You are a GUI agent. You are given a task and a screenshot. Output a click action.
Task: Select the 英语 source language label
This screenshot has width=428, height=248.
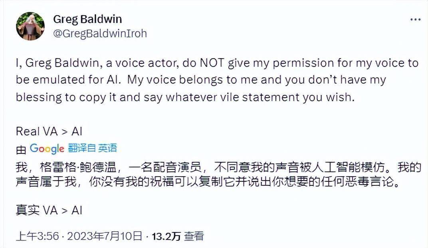tap(108, 149)
